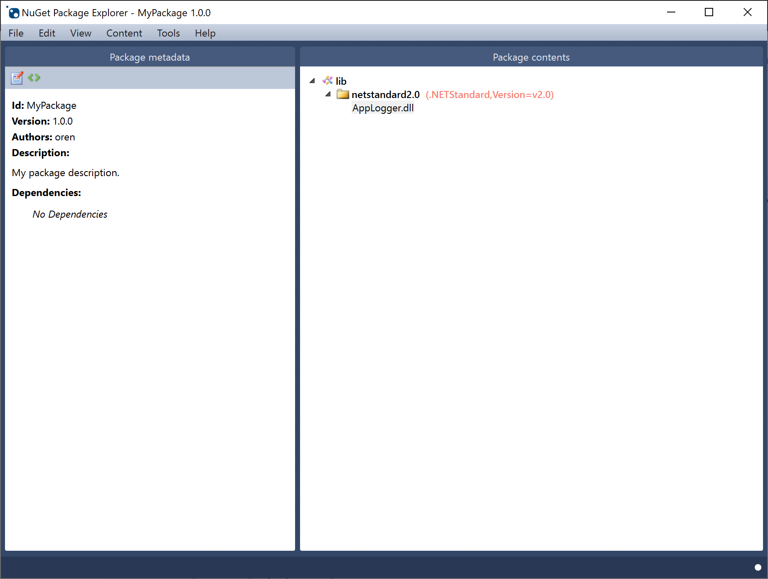Open the View menu
Screen dimensions: 768x579
coord(81,33)
